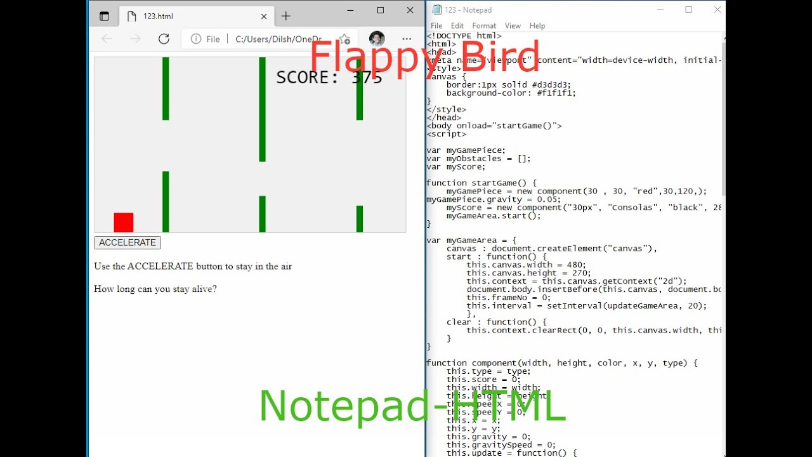Viewport: 812px width, 457px height.
Task: Click 'this.type = type;' line in Notepad
Action: (488, 371)
